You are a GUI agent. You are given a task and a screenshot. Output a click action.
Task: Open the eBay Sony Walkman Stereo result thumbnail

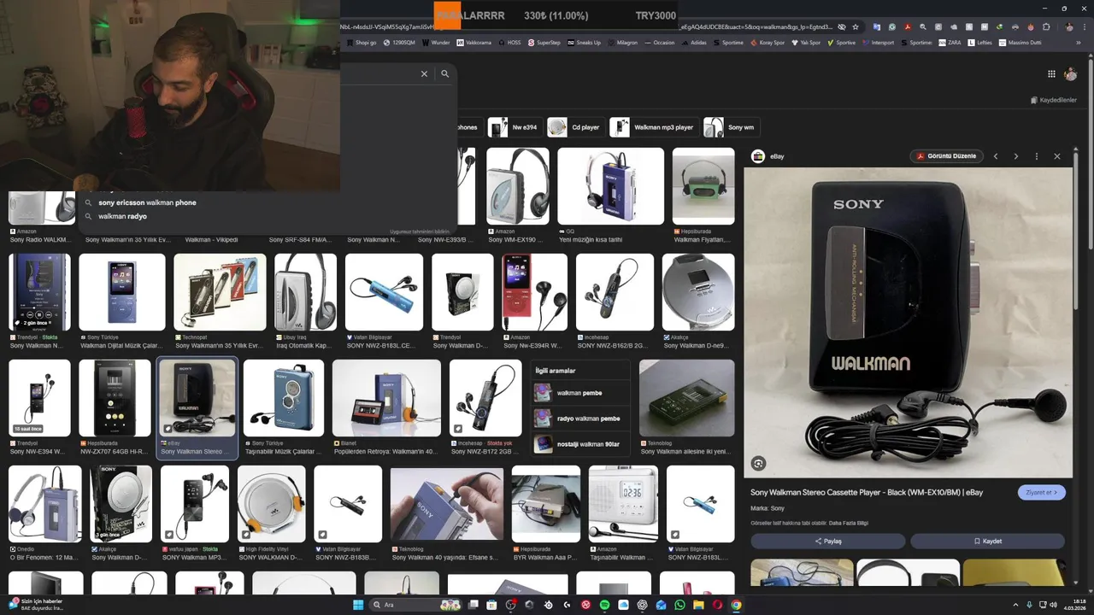pos(197,399)
